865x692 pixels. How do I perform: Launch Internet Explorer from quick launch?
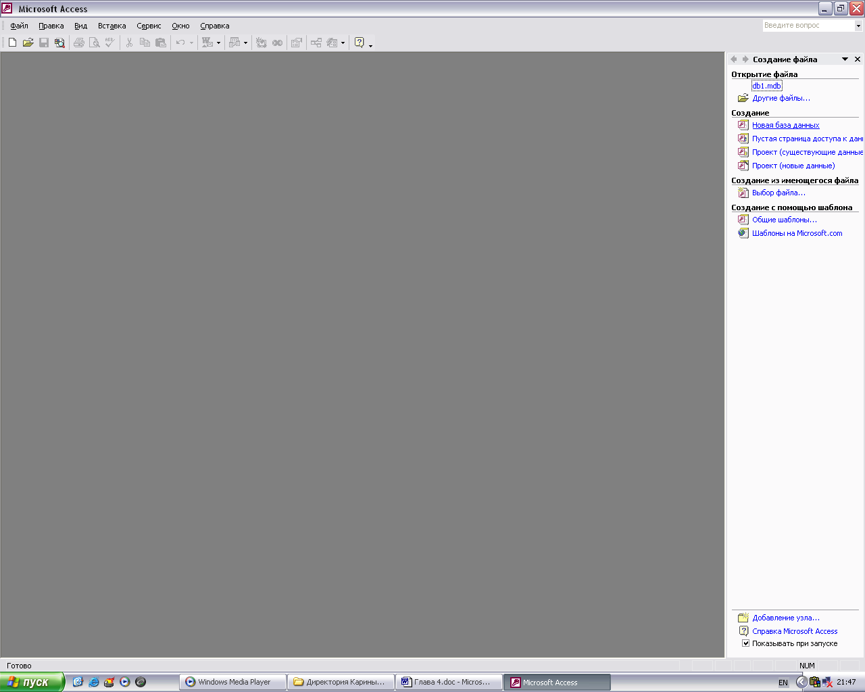pos(93,682)
